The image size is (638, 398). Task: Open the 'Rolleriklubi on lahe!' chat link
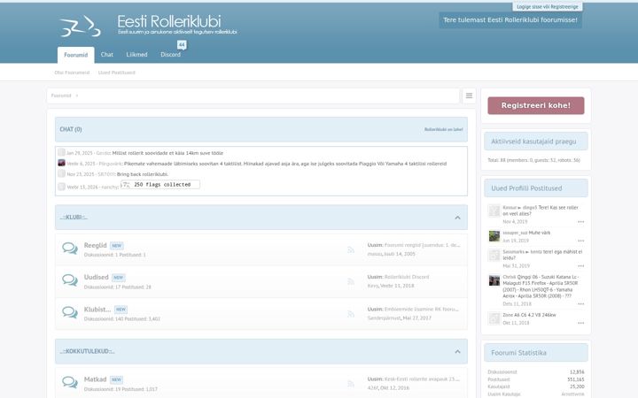[444, 129]
